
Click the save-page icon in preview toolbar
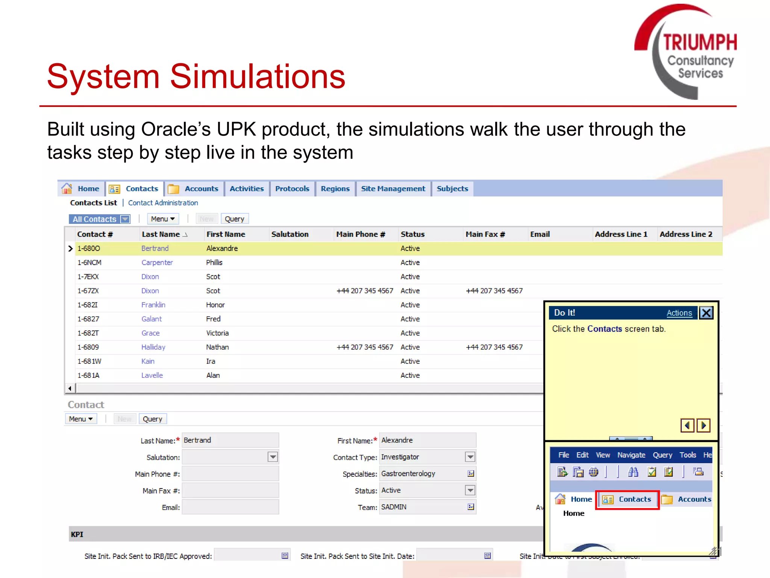(578, 472)
